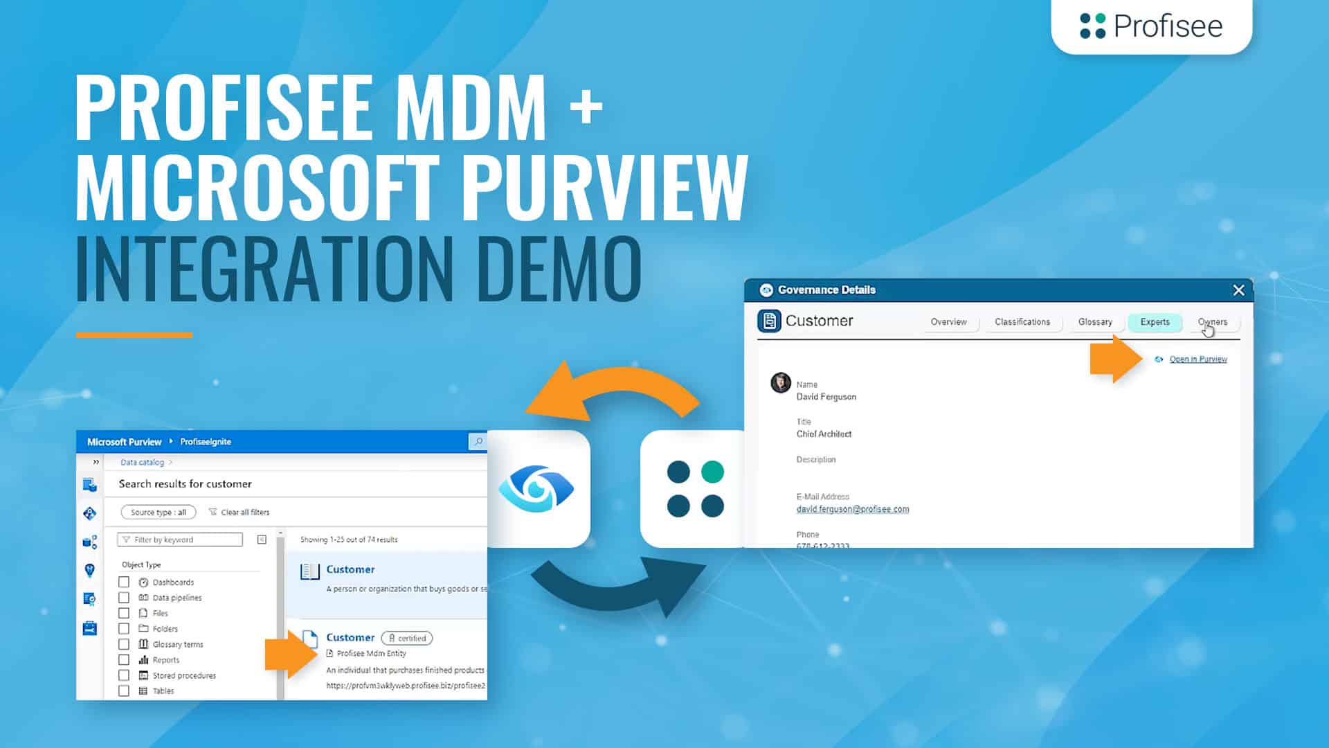Check the Tables object type
1329x748 pixels.
(x=124, y=691)
